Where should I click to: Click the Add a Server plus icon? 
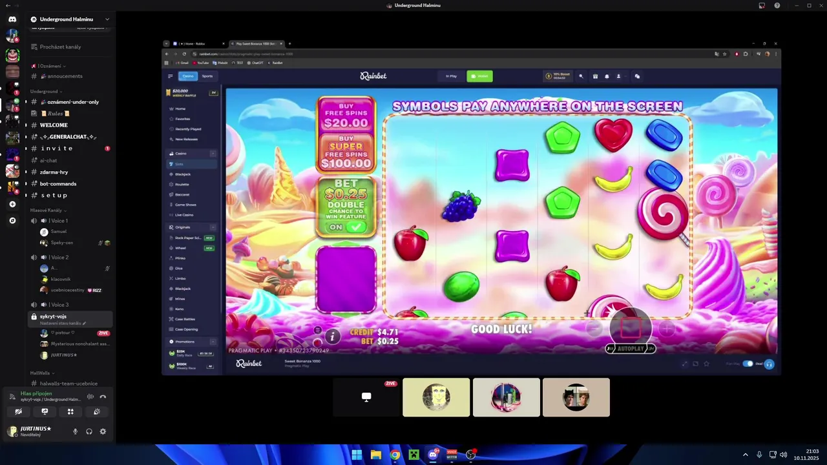12,204
